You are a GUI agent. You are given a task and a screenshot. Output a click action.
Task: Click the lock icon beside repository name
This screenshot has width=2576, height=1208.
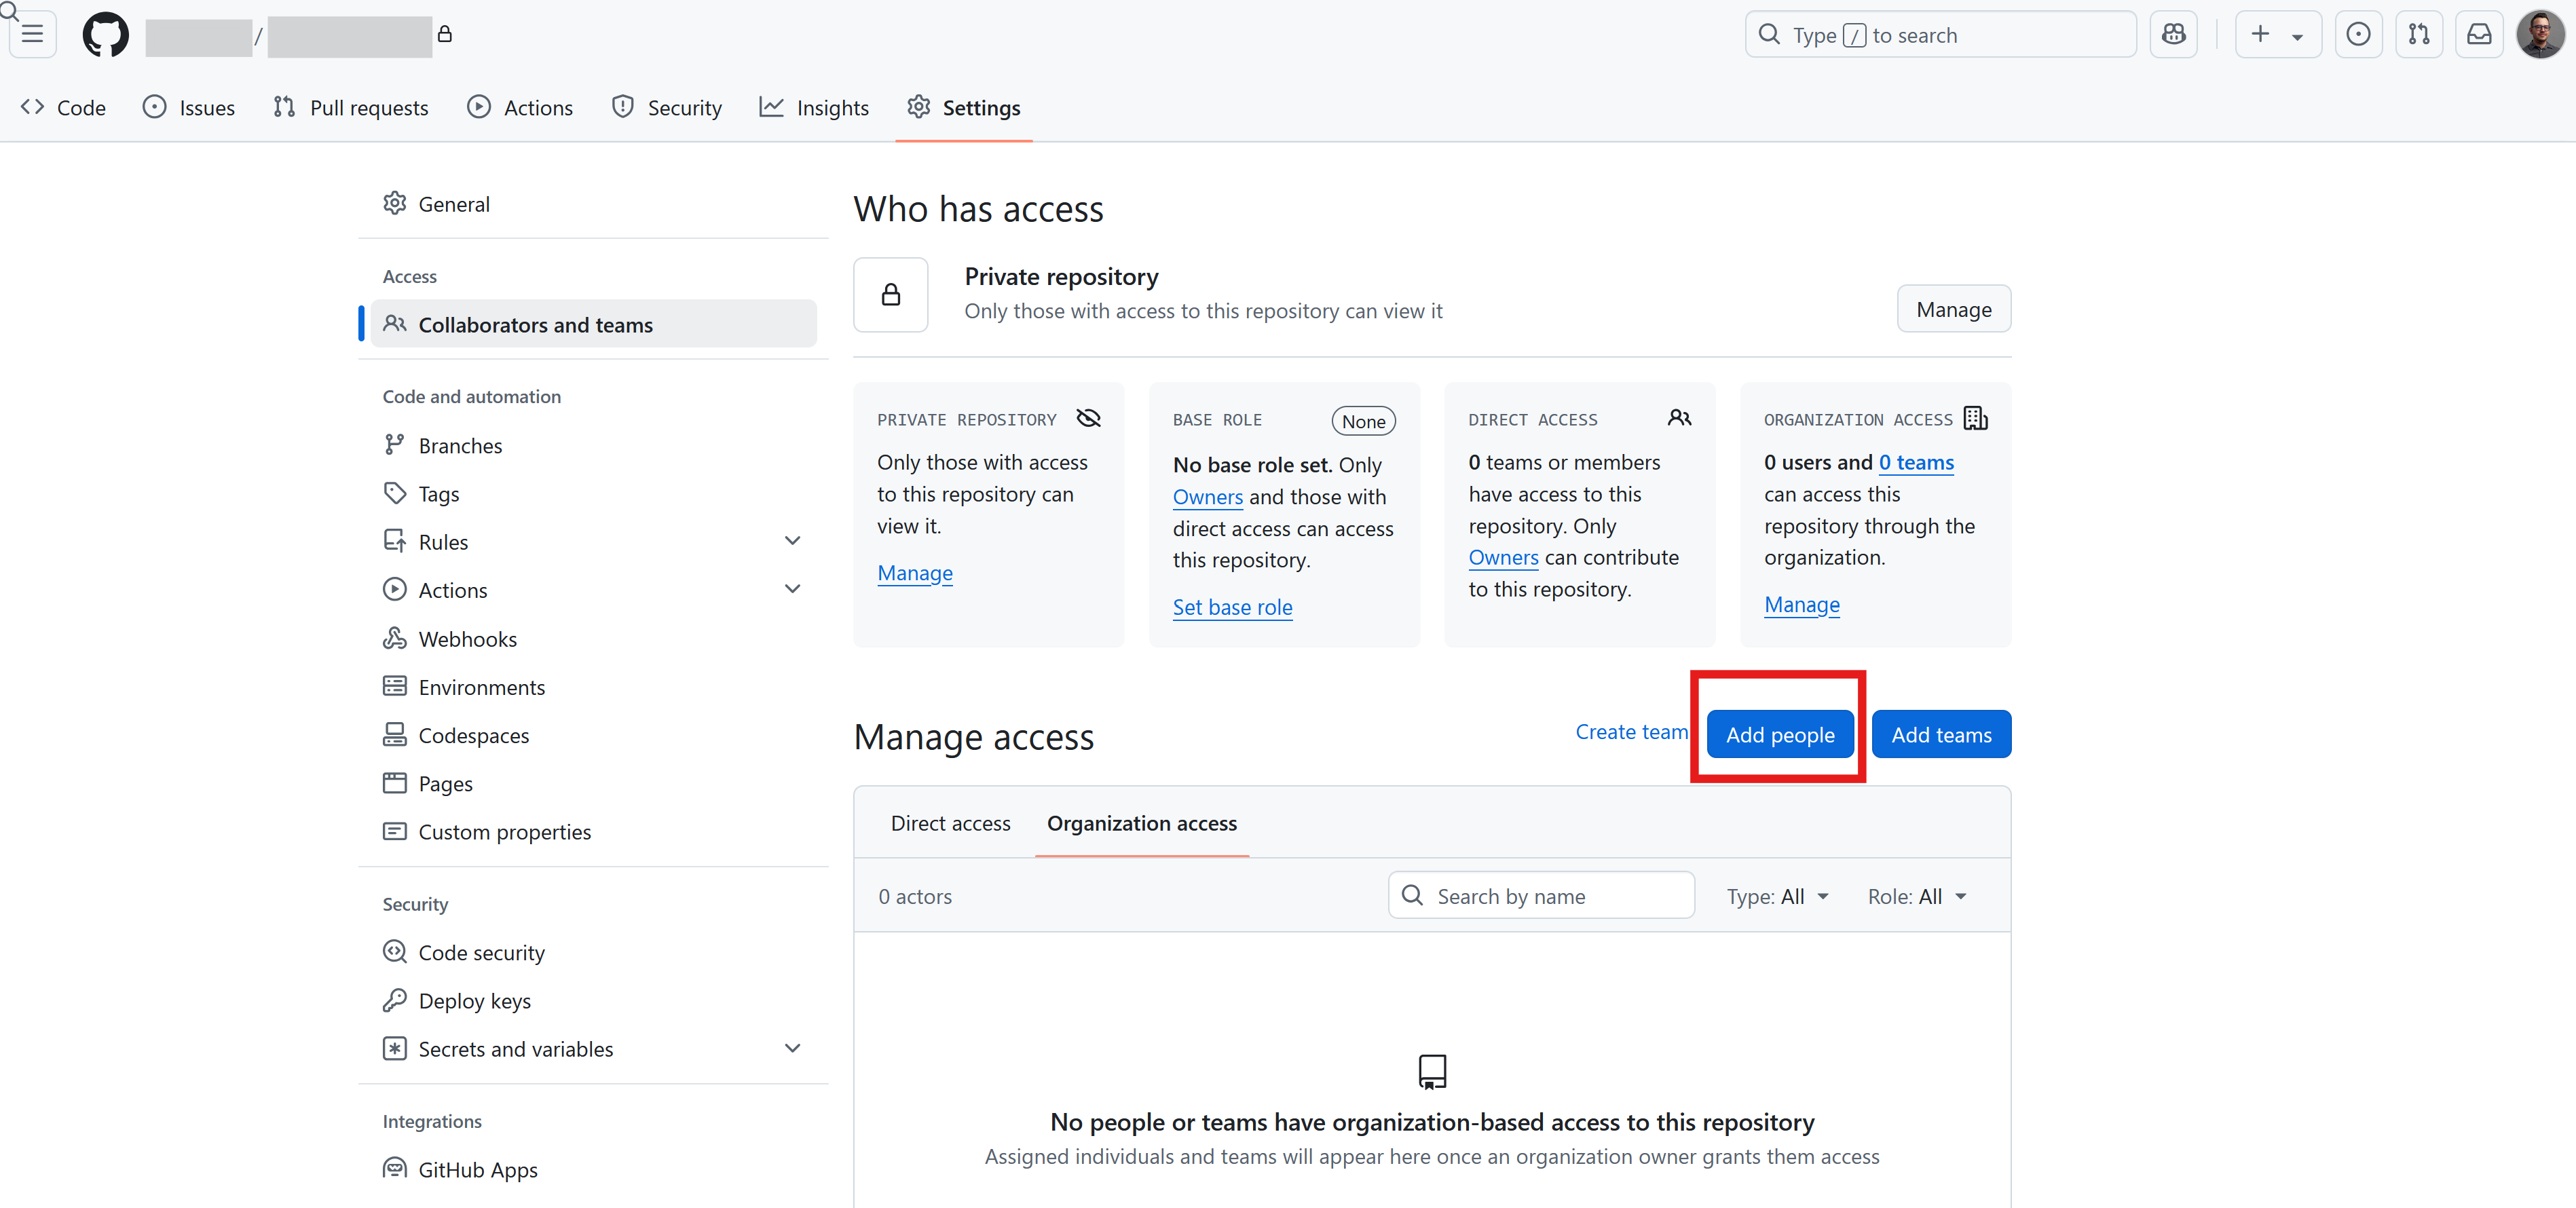[445, 35]
